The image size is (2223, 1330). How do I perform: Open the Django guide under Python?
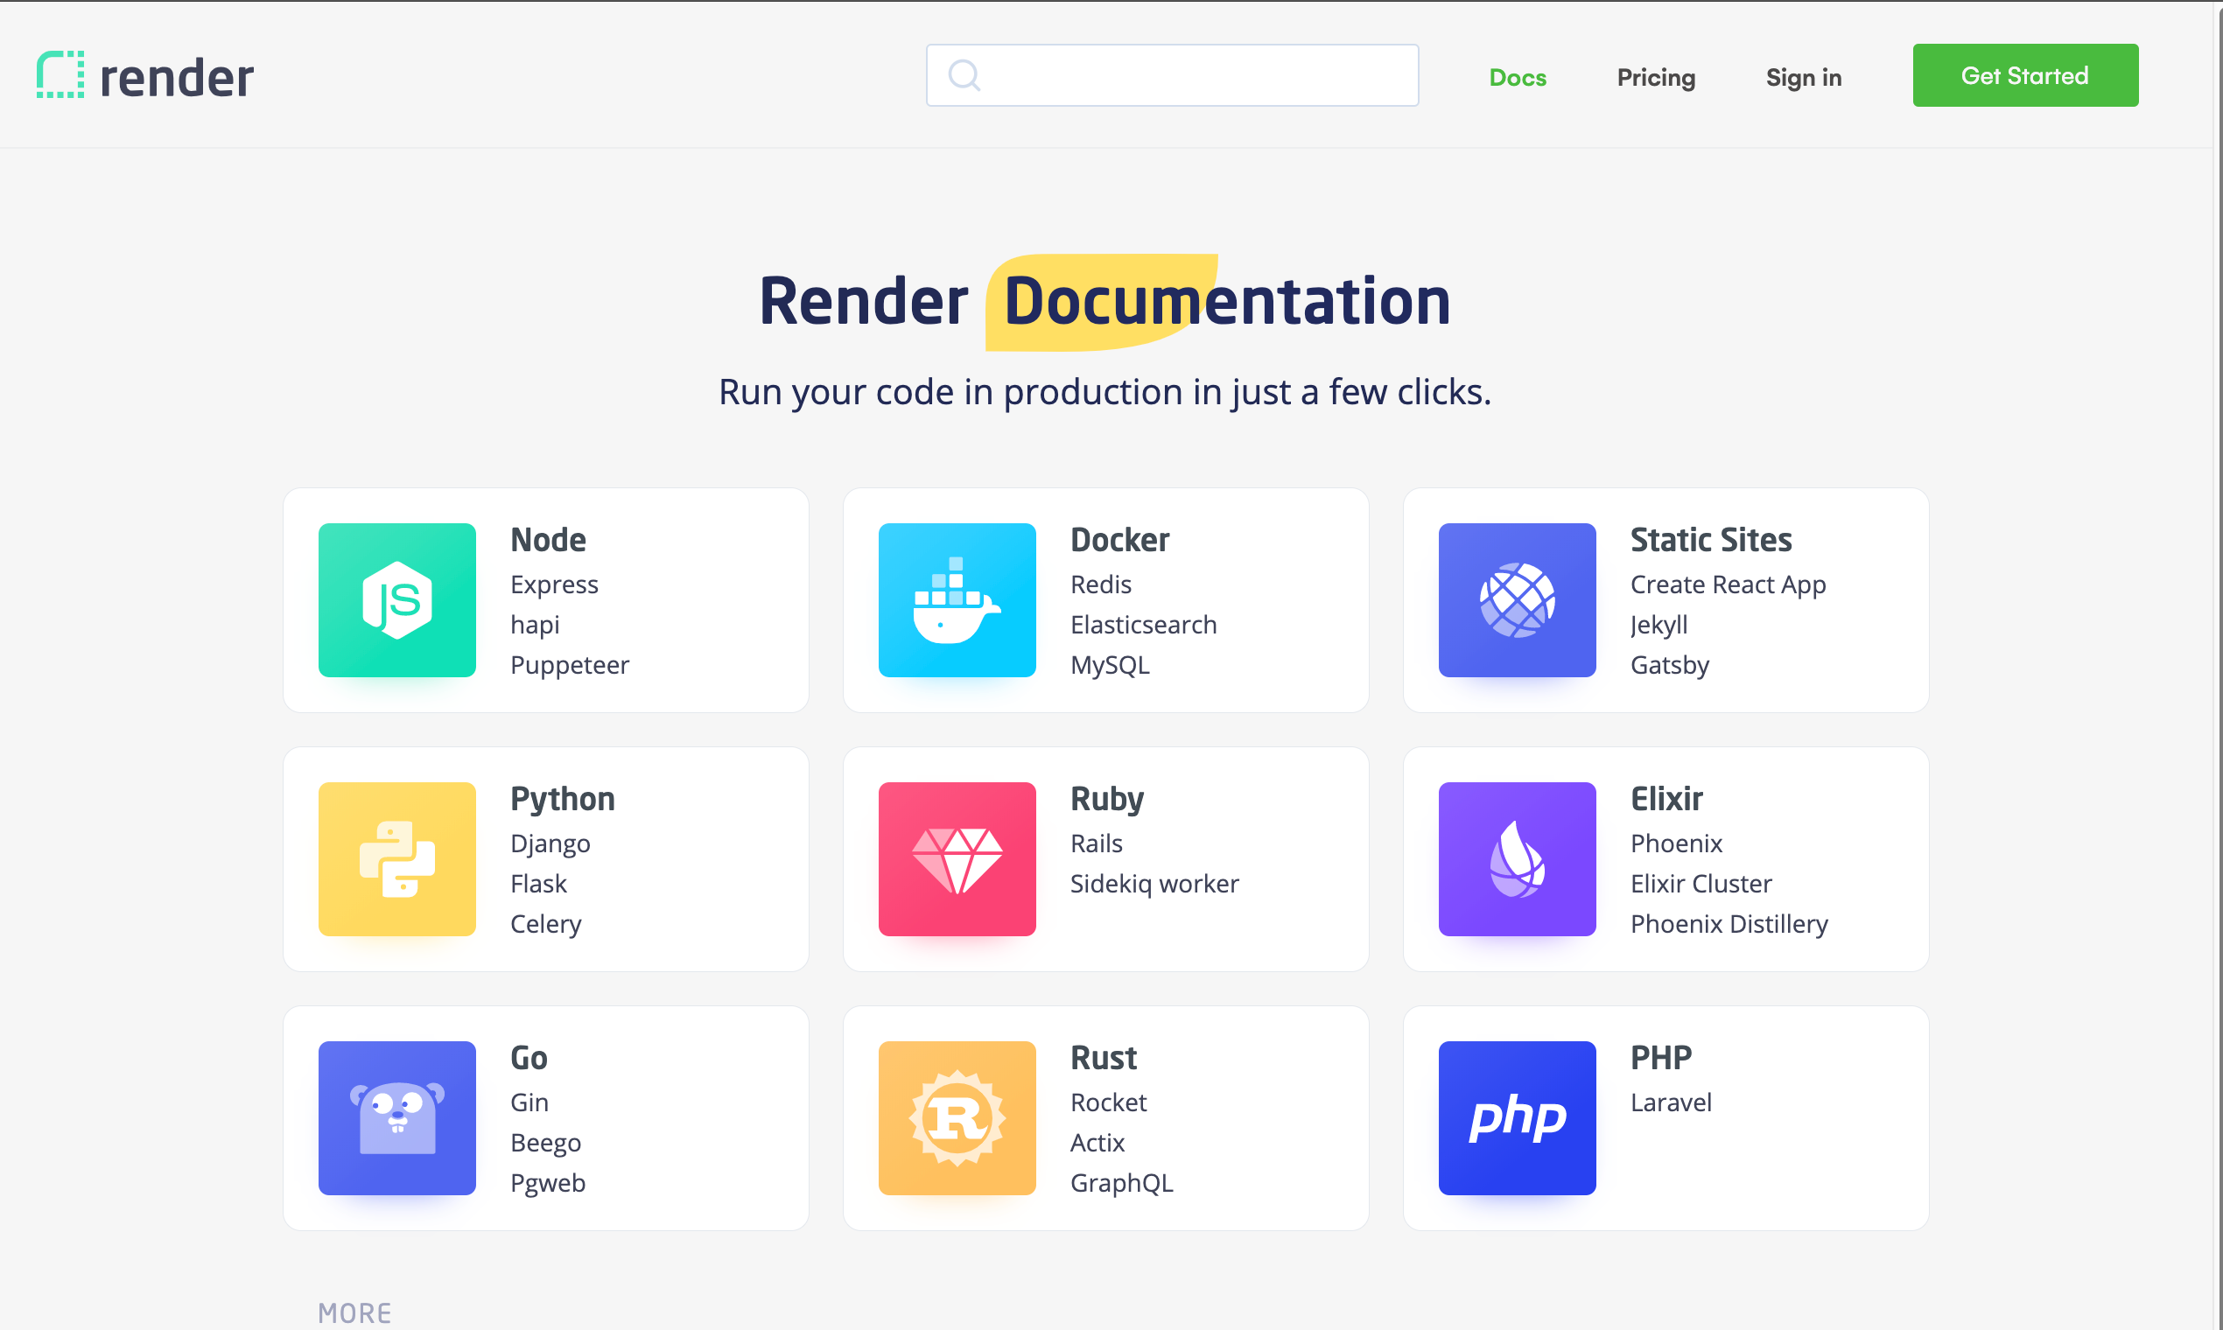(550, 843)
